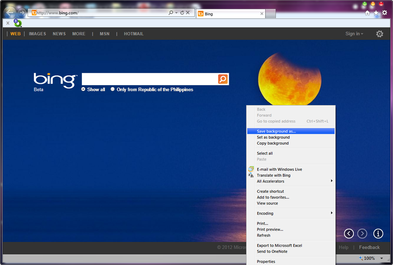Viewport: 393px width, 265px height.
Task: Select "Only from Republic of the Philippines"
Action: pos(112,89)
